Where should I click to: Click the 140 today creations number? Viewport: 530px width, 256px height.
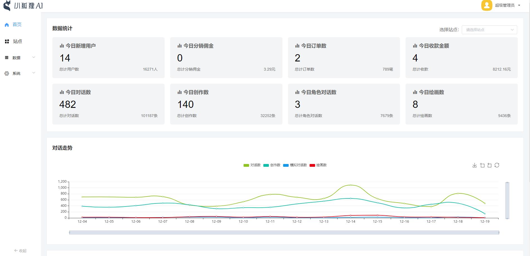(x=185, y=105)
